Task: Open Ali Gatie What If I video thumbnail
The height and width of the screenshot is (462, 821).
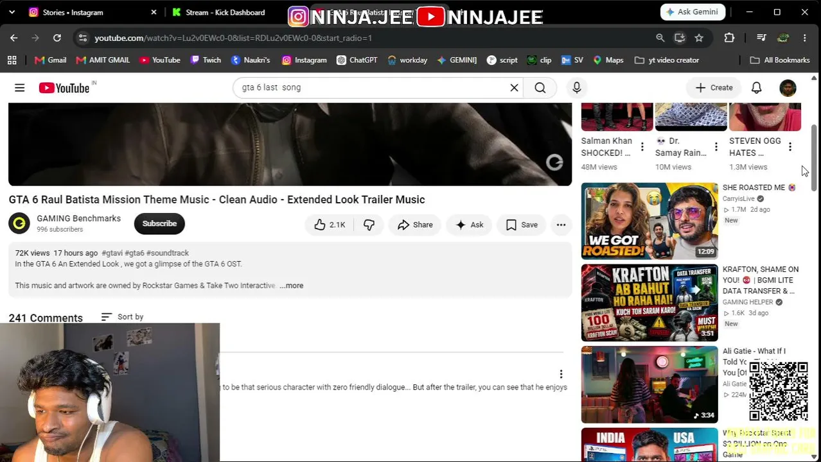Action: coord(649,384)
